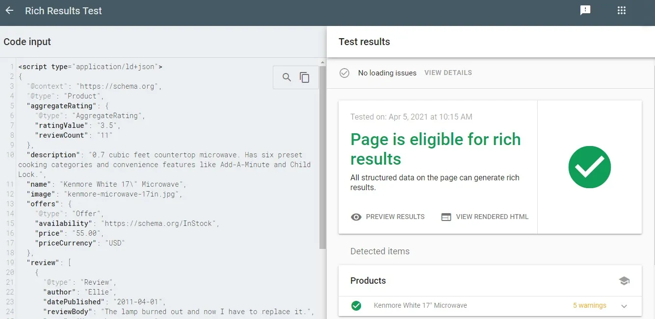Click the VIEW RENDERED HTML text
The width and height of the screenshot is (655, 319).
[492, 217]
